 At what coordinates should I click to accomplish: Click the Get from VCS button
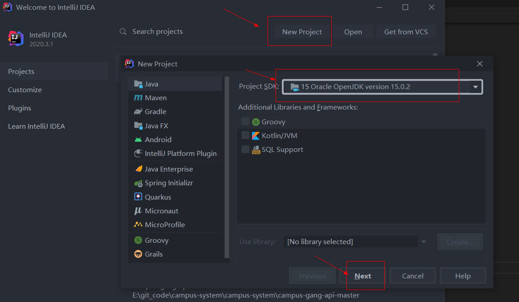(x=406, y=32)
